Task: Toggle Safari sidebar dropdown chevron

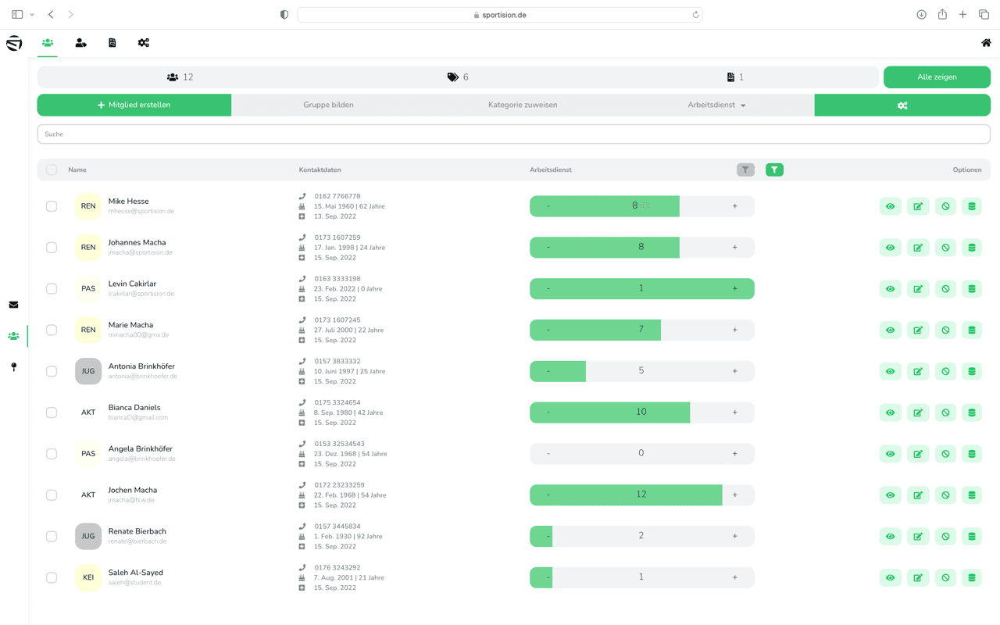Action: [x=32, y=15]
